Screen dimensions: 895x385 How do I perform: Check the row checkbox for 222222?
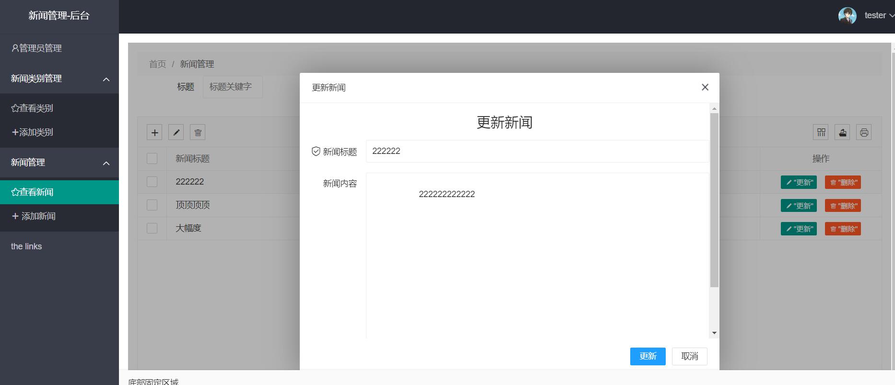[152, 182]
